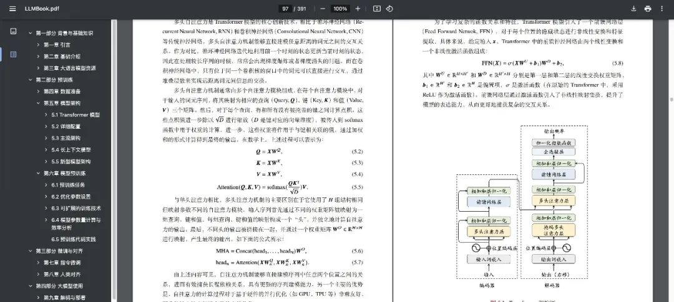Image resolution: width=674 pixels, height=302 pixels.
Task: Expand the 5.2 详细配置 subsection
Action: [x=46, y=126]
